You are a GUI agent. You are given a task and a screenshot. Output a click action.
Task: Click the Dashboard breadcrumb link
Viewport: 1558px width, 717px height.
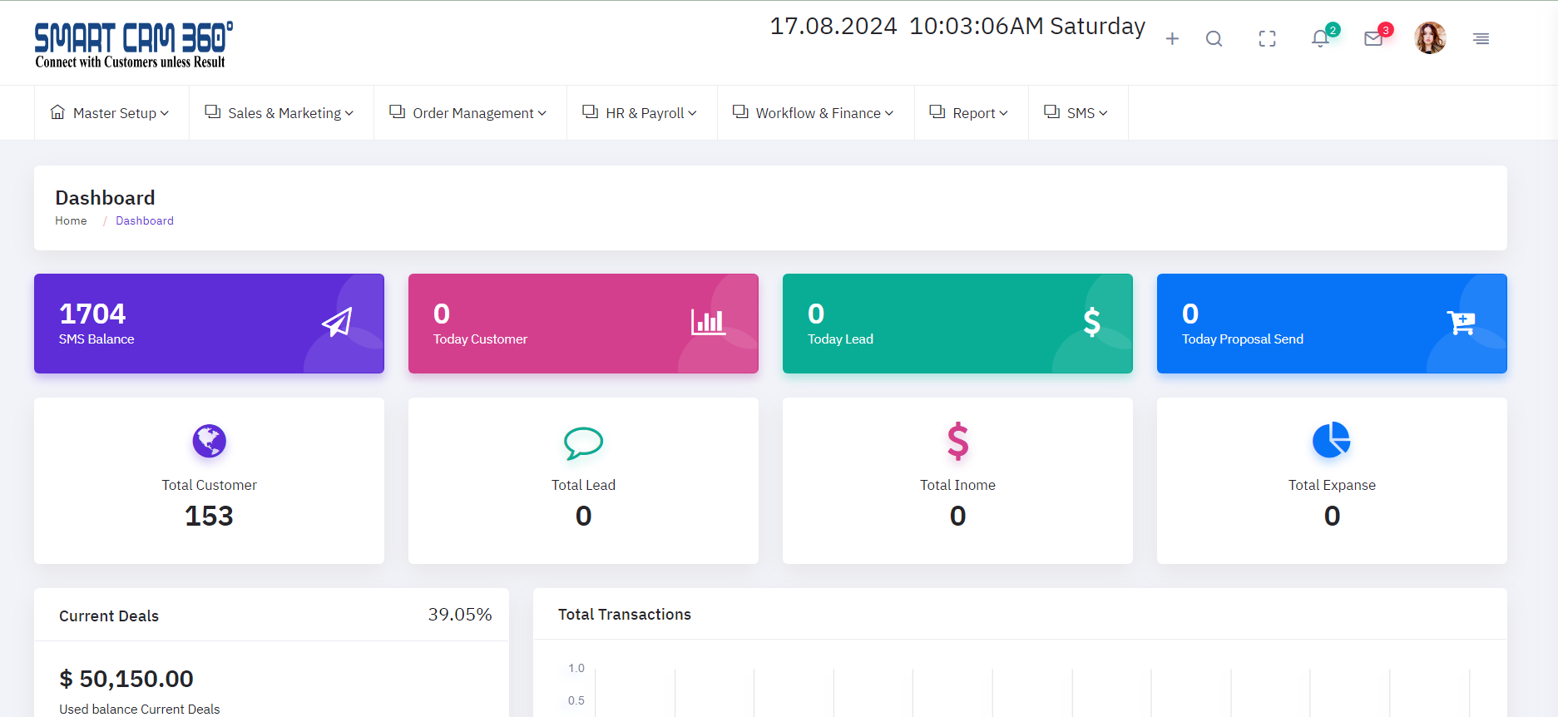145,220
